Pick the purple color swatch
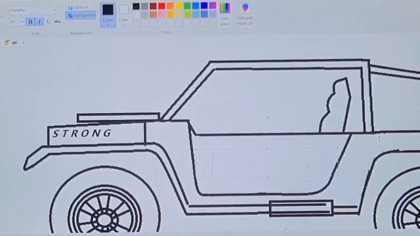420x236 pixels. point(213,6)
